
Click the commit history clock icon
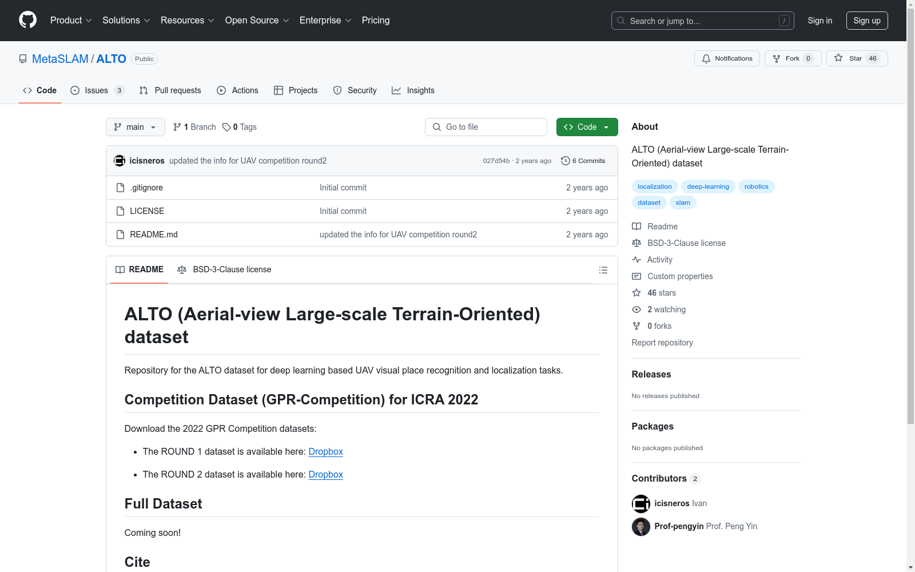[566, 161]
